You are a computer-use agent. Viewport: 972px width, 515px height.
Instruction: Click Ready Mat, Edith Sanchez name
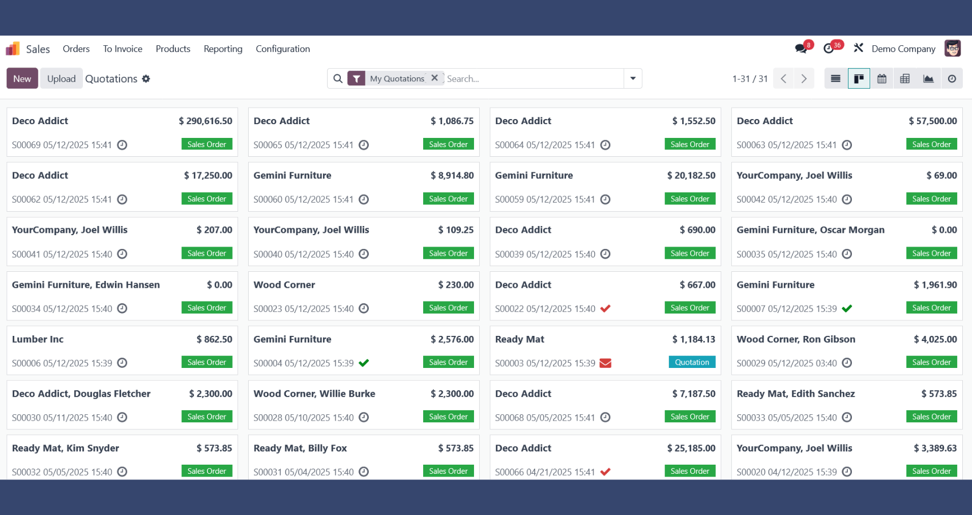[796, 394]
